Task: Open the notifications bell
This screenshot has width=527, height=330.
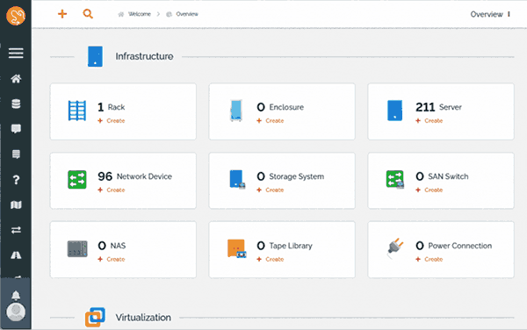Action: pos(16,296)
